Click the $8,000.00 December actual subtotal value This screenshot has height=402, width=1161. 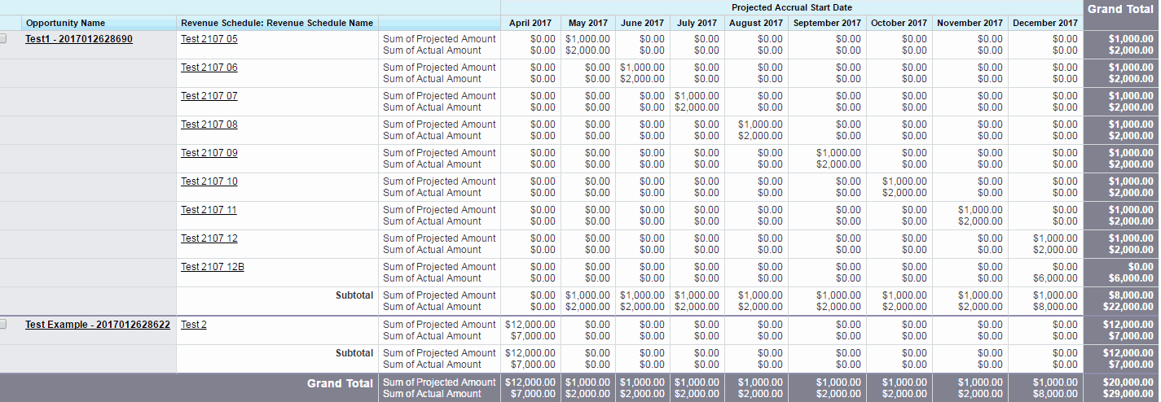(1055, 307)
